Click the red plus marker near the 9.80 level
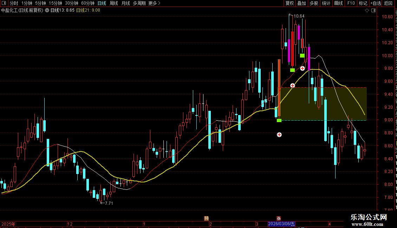This screenshot has width=397, height=228. click(x=302, y=68)
